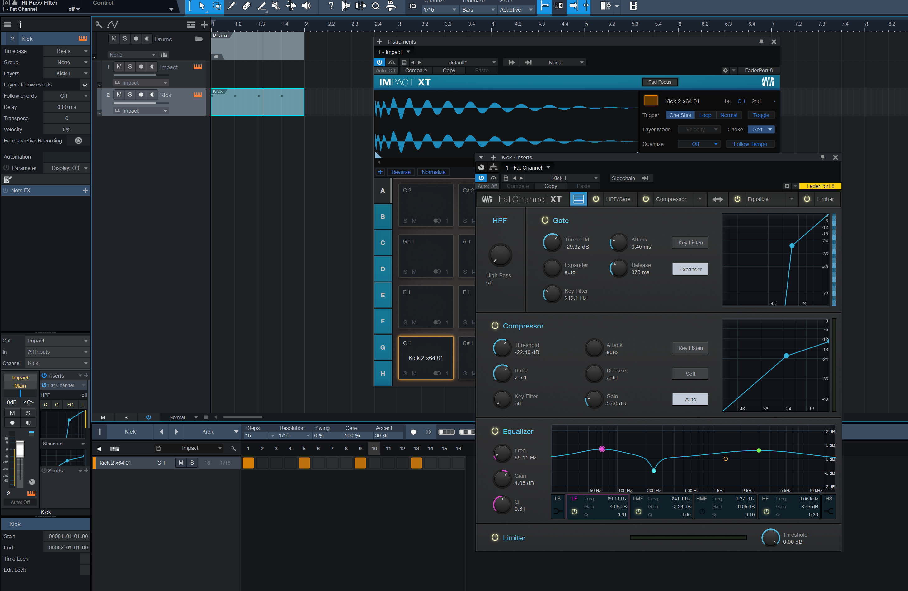Open pattern editor wrench settings

[233, 449]
